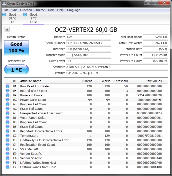Viewport: 172px width, 176px height.
Task: Open the Language menu
Action: pyautogui.click(x=73, y=10)
